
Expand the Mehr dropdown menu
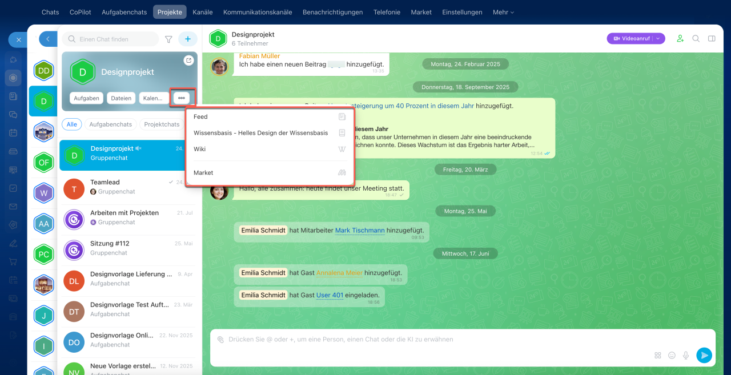[503, 12]
